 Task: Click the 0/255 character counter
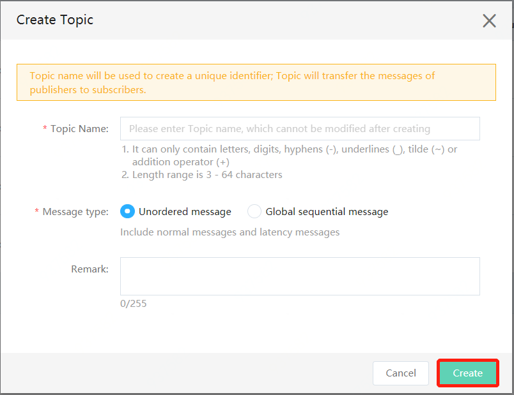(x=134, y=304)
